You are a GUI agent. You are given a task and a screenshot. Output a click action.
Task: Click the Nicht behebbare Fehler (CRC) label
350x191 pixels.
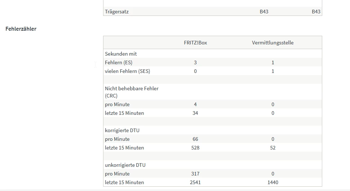tap(132, 92)
